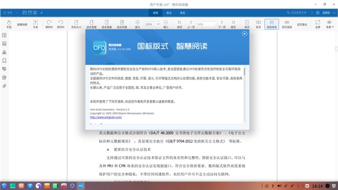Switch to double page (双页) layout
The width and height of the screenshot is (338, 190).
pyautogui.click(x=258, y=24)
